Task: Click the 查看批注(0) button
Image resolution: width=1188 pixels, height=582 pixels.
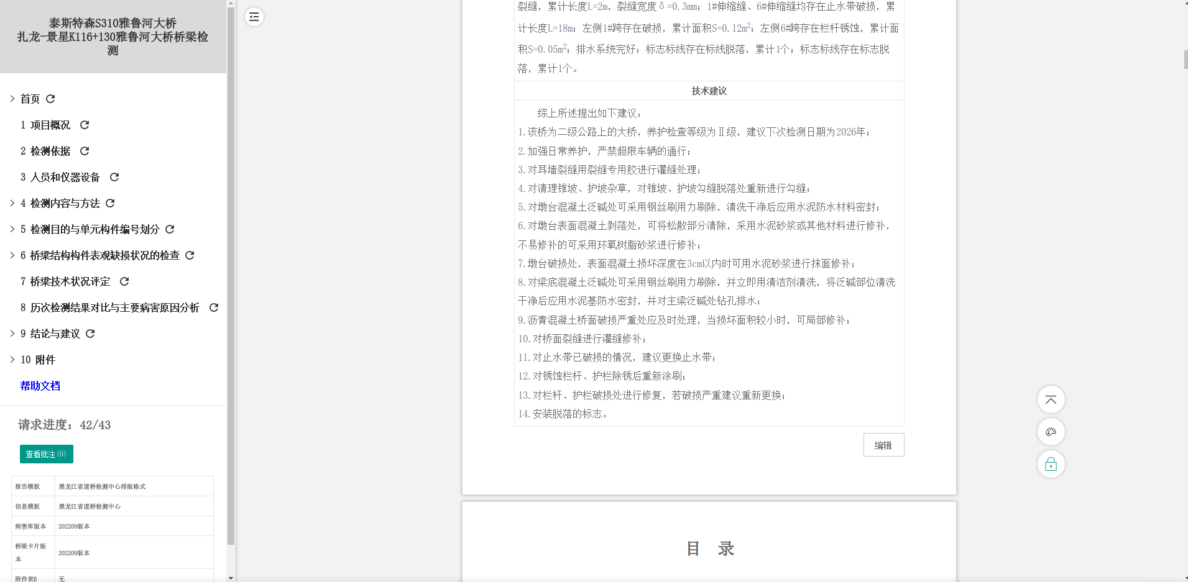Action: coord(47,454)
